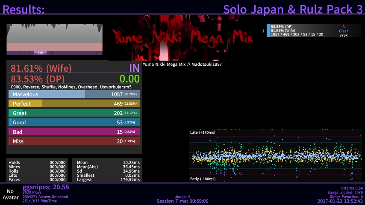The image size is (365, 205).
Task: Click the 83.53% (DP) score in results panel
Action: (40, 79)
